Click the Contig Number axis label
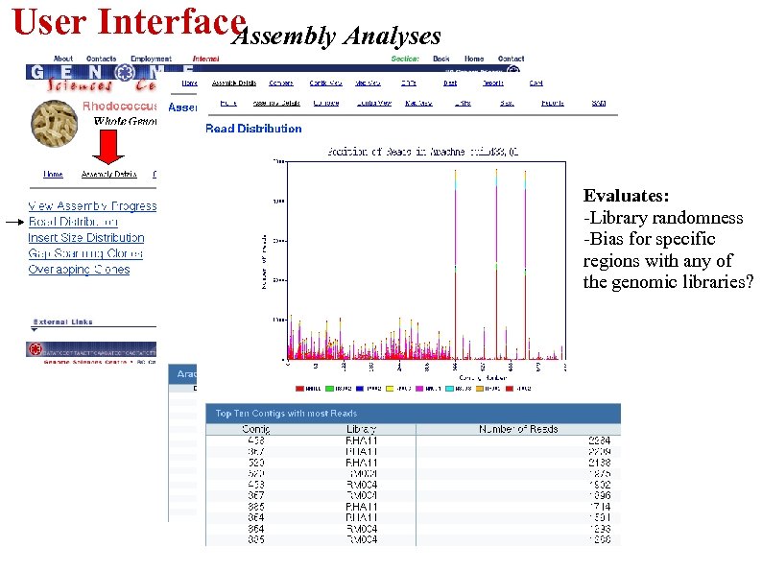Viewport: 762px width, 571px height. 483,377
